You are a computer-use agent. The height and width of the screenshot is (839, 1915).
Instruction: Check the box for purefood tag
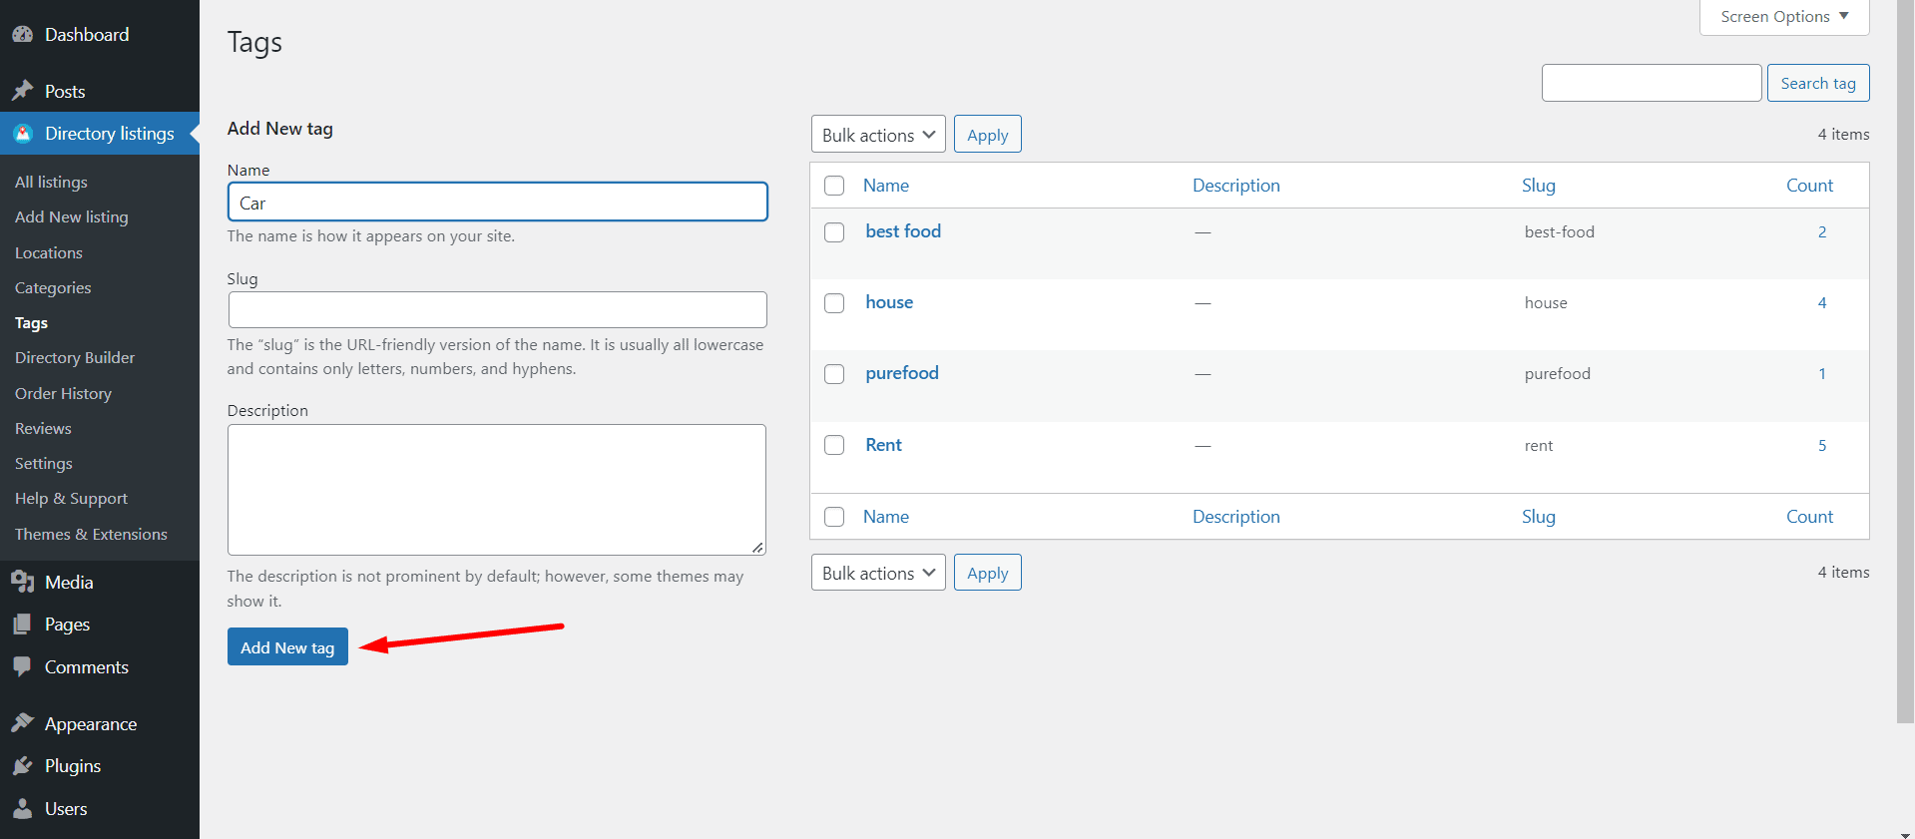point(834,374)
